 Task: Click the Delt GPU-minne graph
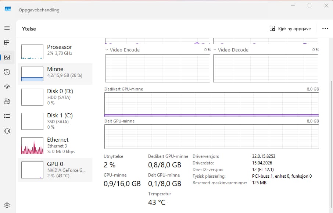[211, 137]
